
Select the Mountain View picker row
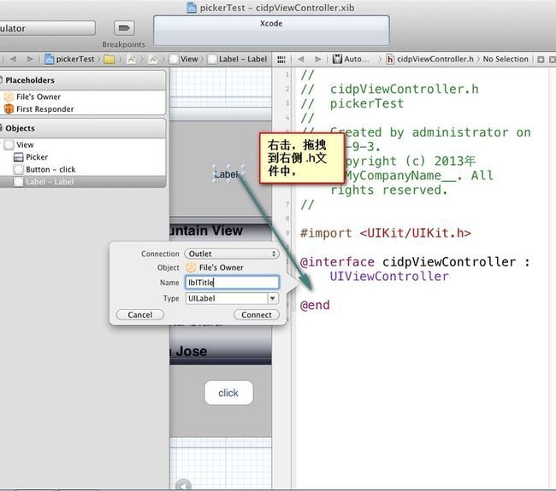(x=221, y=231)
